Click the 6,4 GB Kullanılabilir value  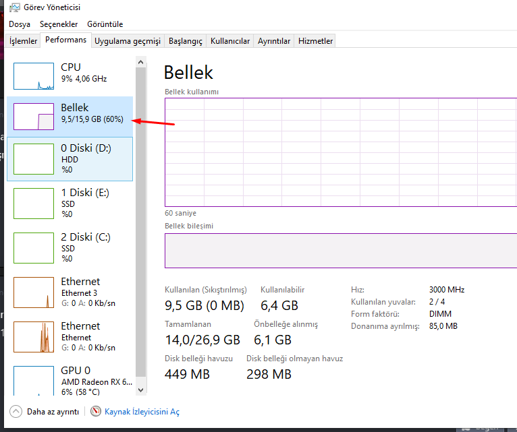(x=279, y=305)
